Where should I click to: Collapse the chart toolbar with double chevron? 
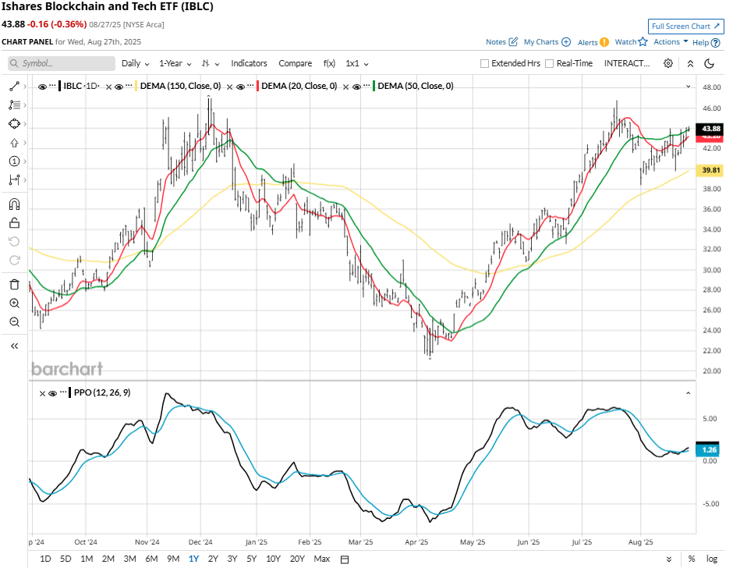(x=690, y=64)
